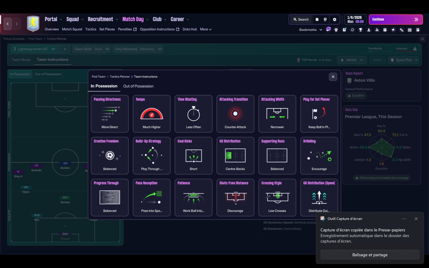This screenshot has width=429, height=268.
Task: Open the Recruitment menu
Action: [101, 19]
